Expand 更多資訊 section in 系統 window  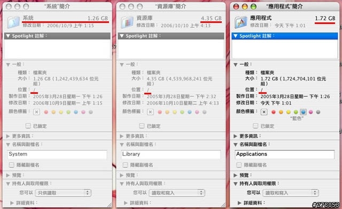[8, 136]
